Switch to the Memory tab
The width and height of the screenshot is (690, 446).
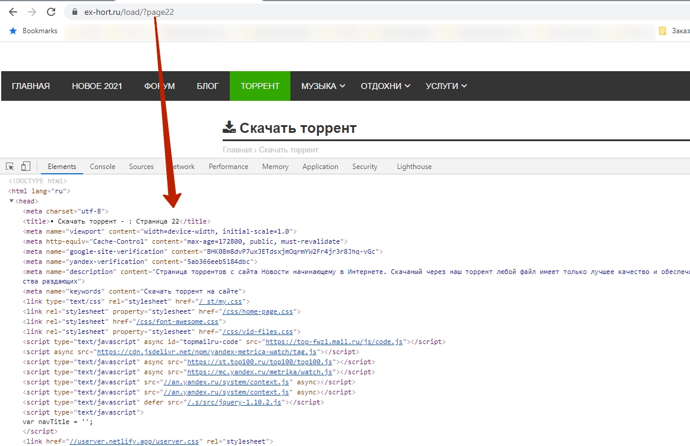(x=276, y=167)
